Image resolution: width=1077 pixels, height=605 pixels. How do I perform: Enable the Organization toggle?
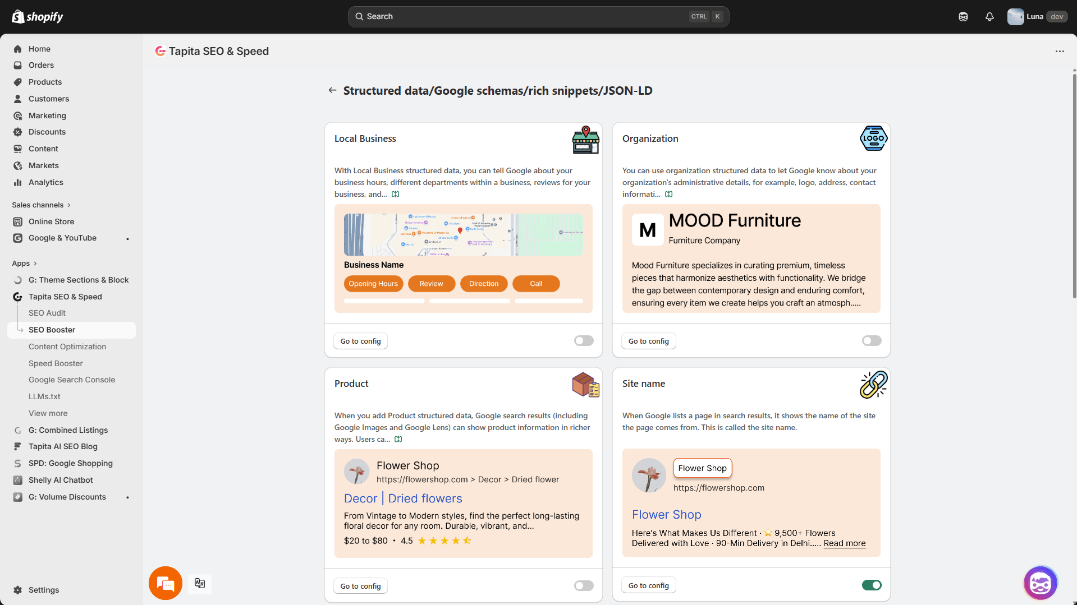pyautogui.click(x=872, y=340)
